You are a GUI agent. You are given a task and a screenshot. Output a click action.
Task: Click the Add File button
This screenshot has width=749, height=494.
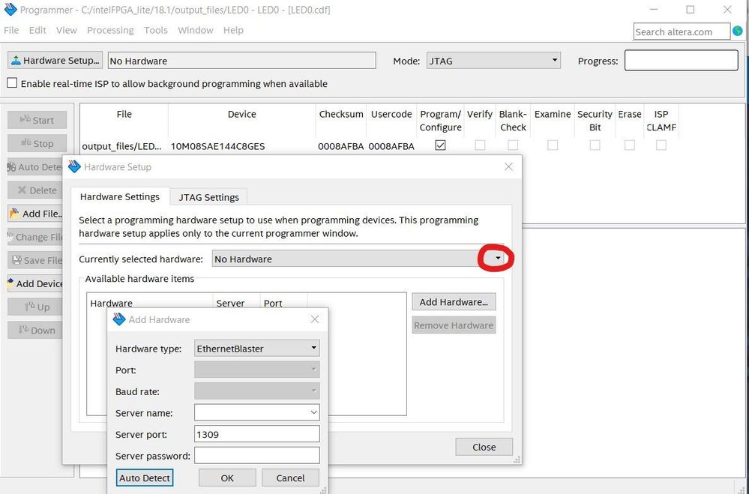[35, 214]
